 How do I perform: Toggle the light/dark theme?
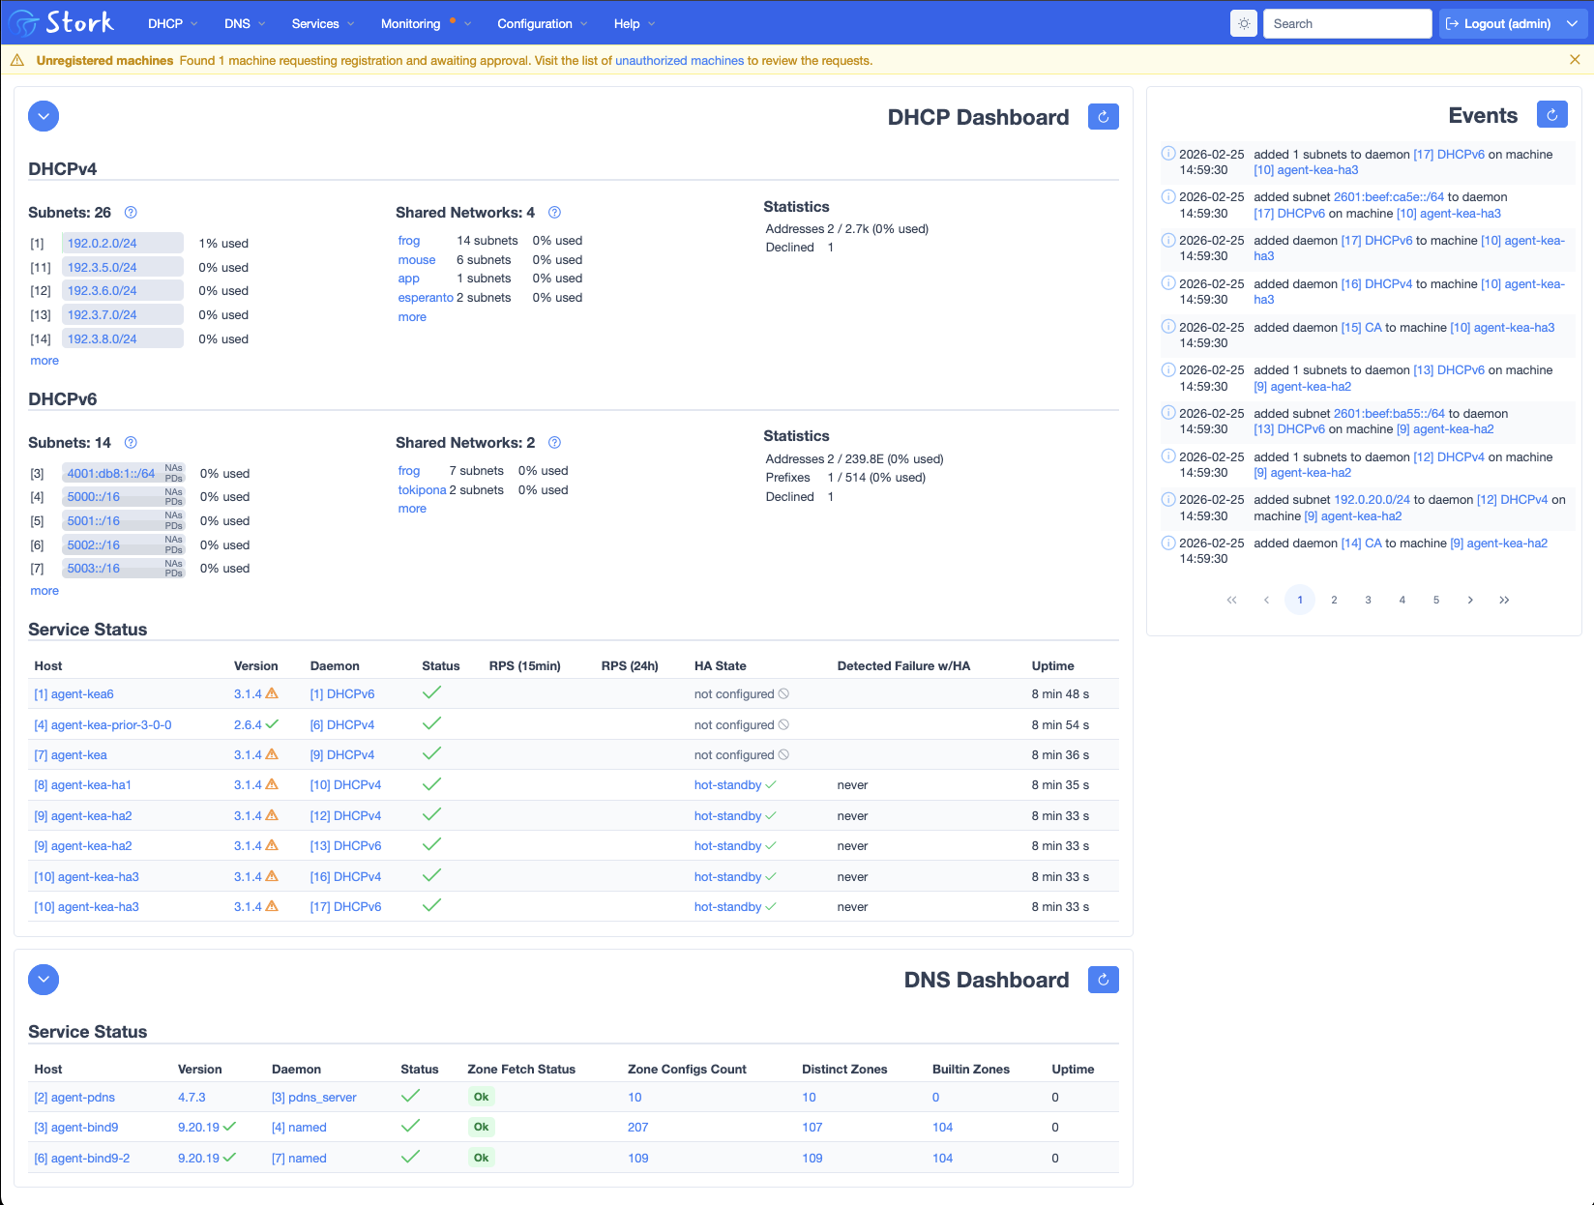pyautogui.click(x=1243, y=23)
